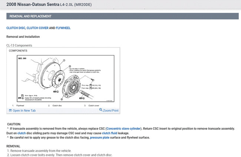Click the 'Flywheel' legend label under the diagram
Viewport: 241px width, 157px height.
click(20, 106)
